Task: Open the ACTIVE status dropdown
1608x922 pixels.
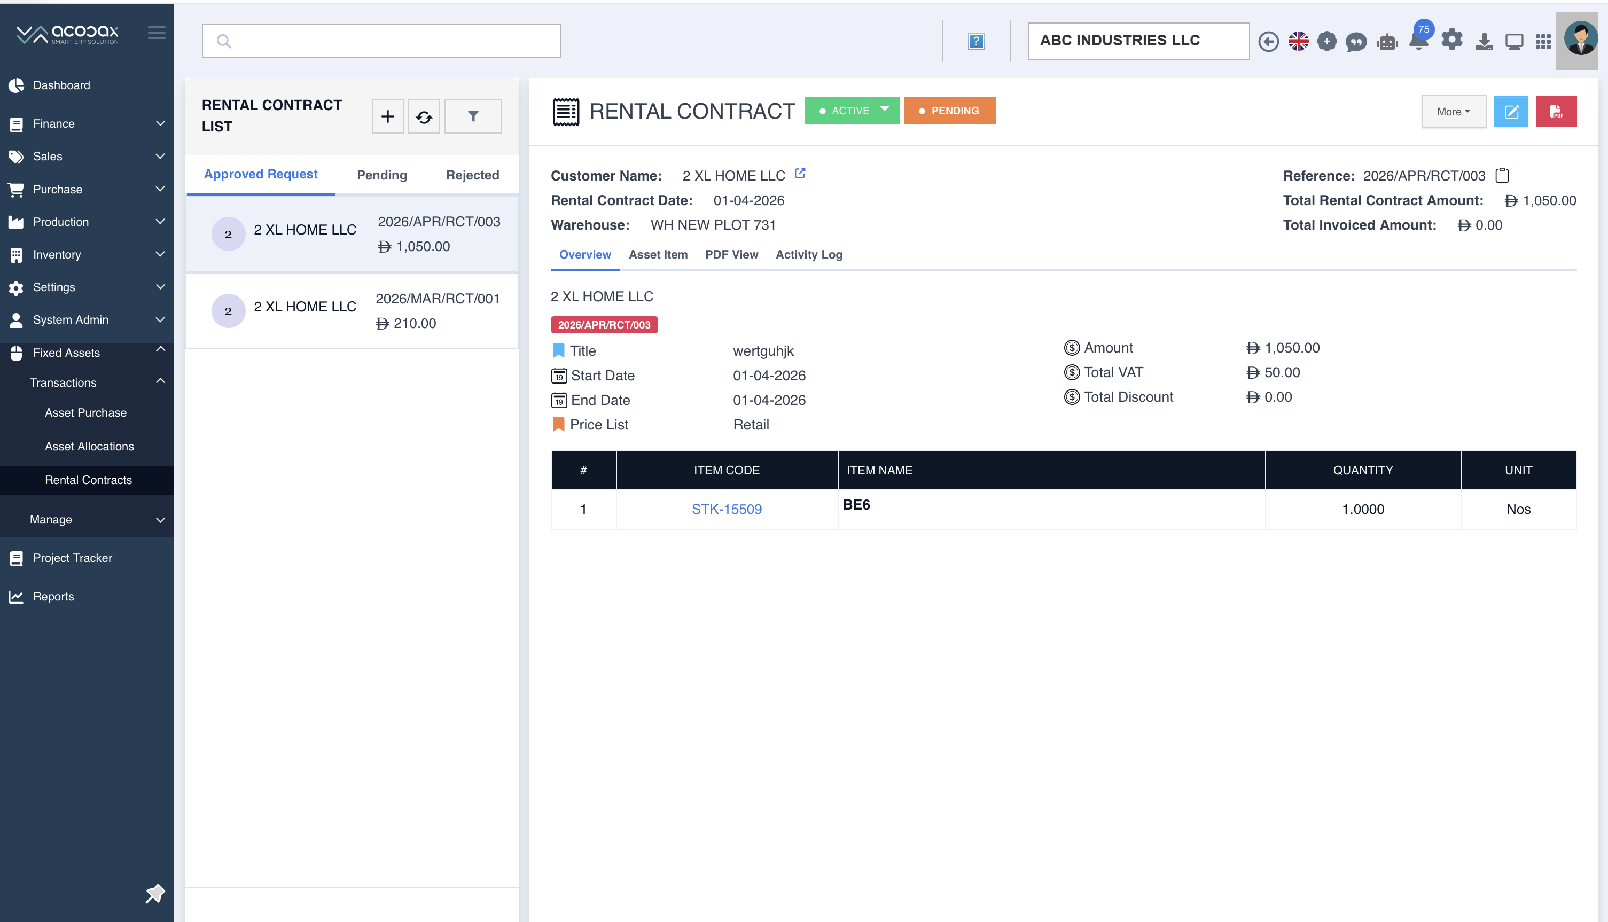Action: (852, 110)
